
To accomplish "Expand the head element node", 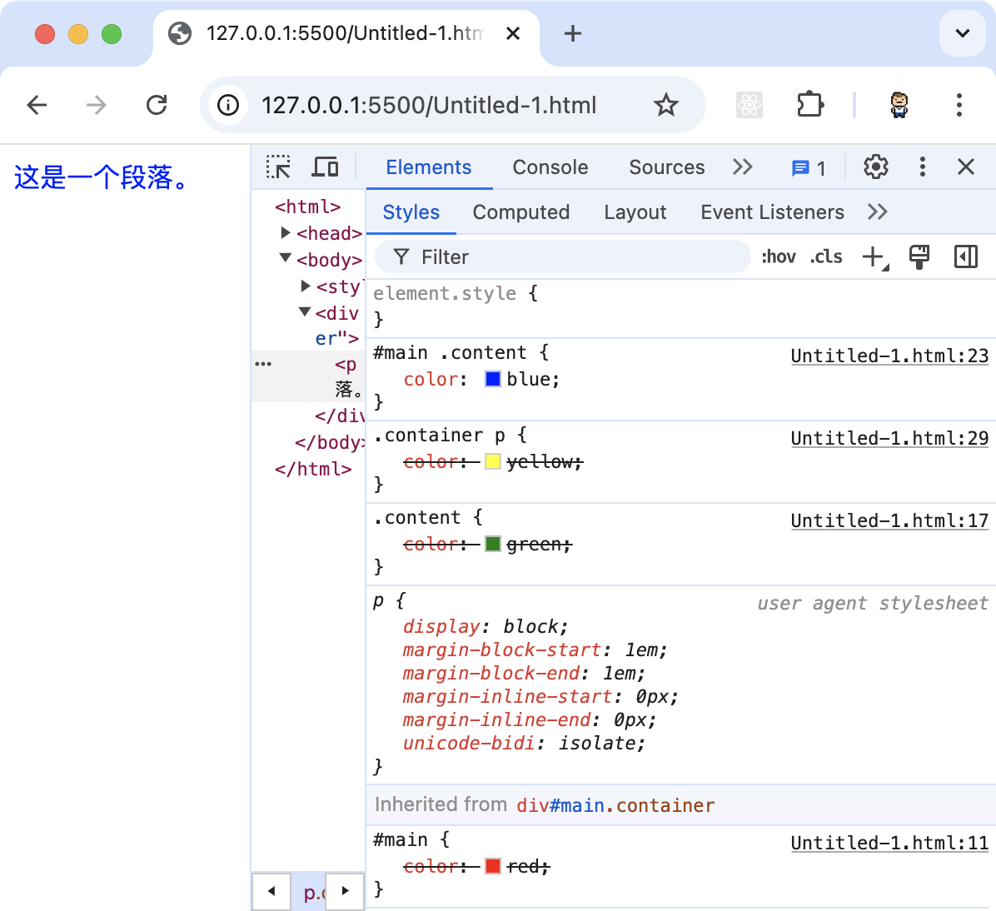I will click(x=286, y=233).
